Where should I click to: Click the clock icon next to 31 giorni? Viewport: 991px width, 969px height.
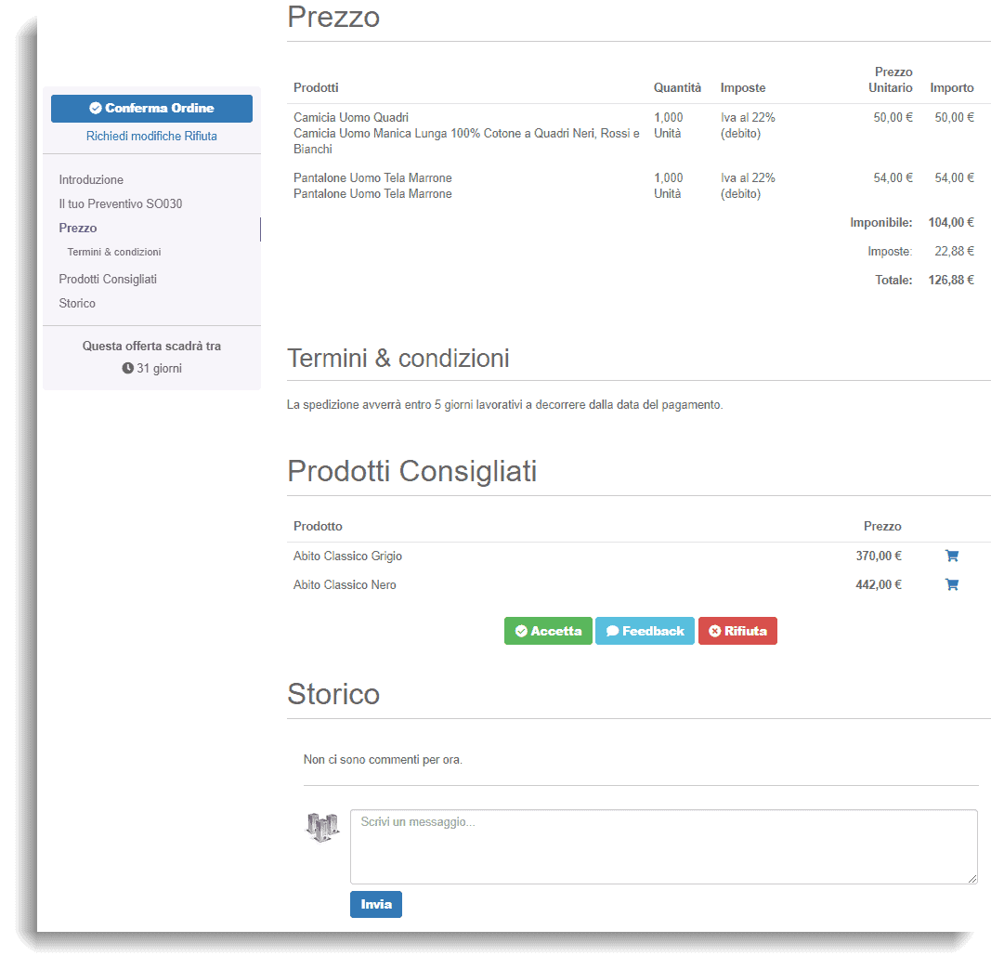click(x=127, y=368)
